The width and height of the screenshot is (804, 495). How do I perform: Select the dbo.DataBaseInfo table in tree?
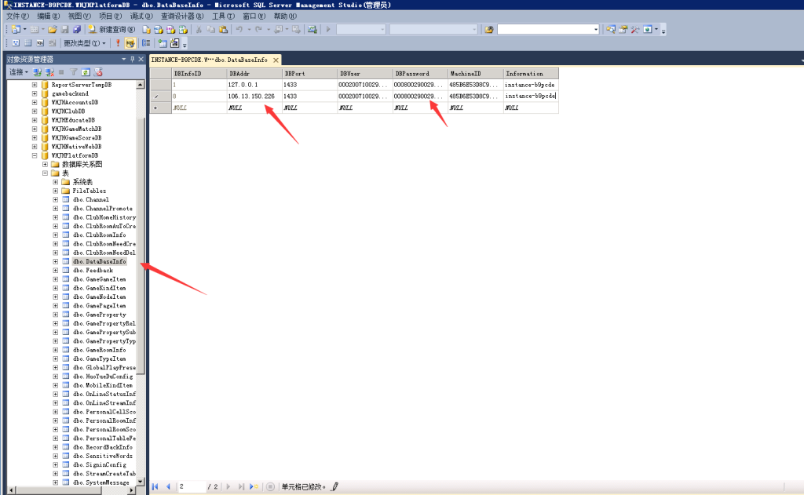coord(99,261)
